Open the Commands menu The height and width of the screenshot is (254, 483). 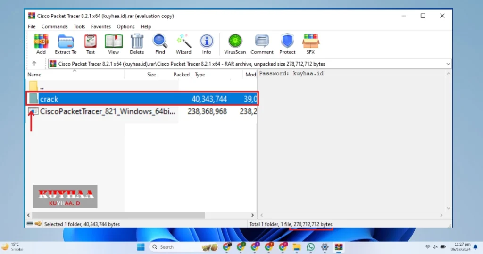(55, 27)
